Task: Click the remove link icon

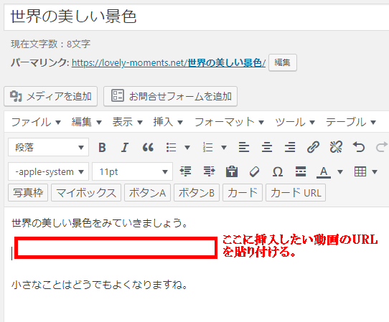Action: point(336,147)
